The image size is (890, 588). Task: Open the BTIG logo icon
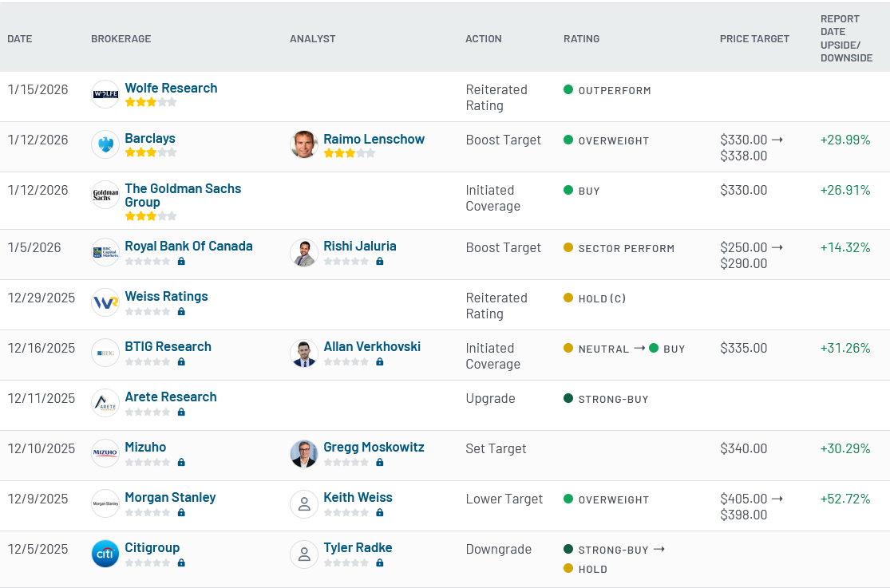pyautogui.click(x=105, y=353)
